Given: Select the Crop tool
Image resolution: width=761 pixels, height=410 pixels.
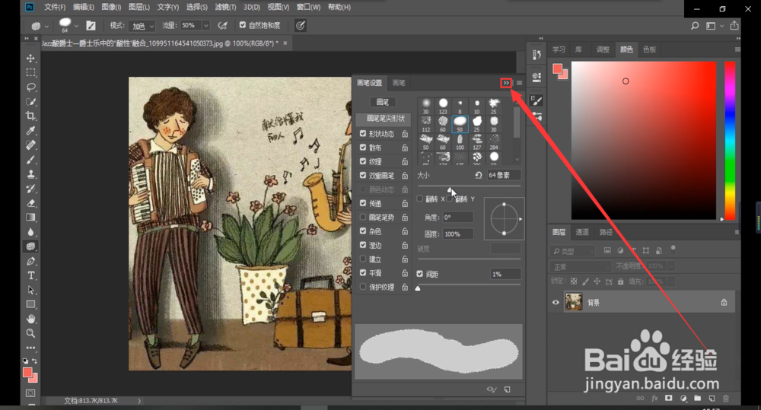Looking at the screenshot, I should (x=30, y=116).
